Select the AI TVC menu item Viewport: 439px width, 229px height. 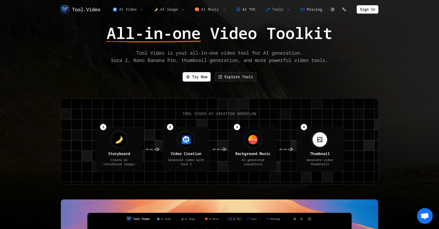pyautogui.click(x=246, y=9)
